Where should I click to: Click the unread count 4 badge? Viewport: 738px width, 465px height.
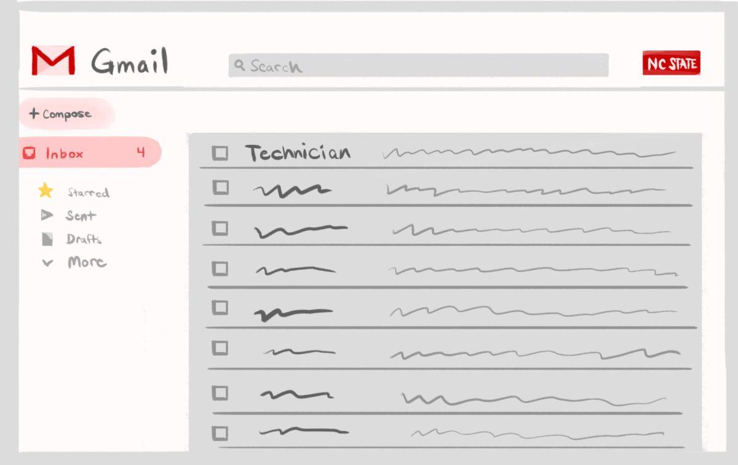(141, 153)
